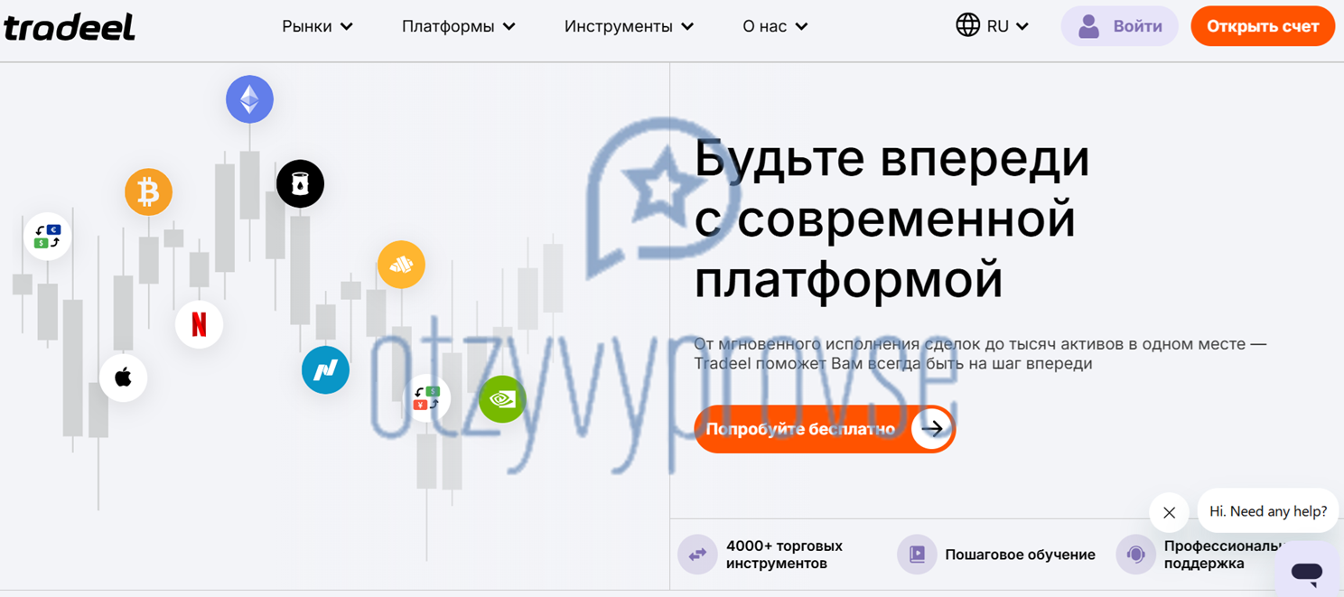Viewport: 1344px width, 597px height.
Task: Expand the Платформы chevron arrow
Action: pos(509,27)
